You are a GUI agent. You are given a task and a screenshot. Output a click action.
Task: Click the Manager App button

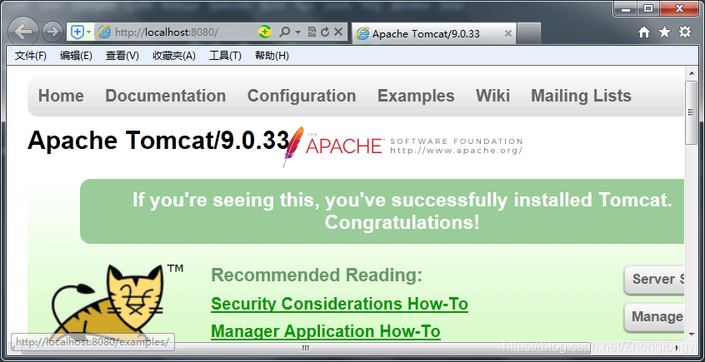tap(655, 317)
